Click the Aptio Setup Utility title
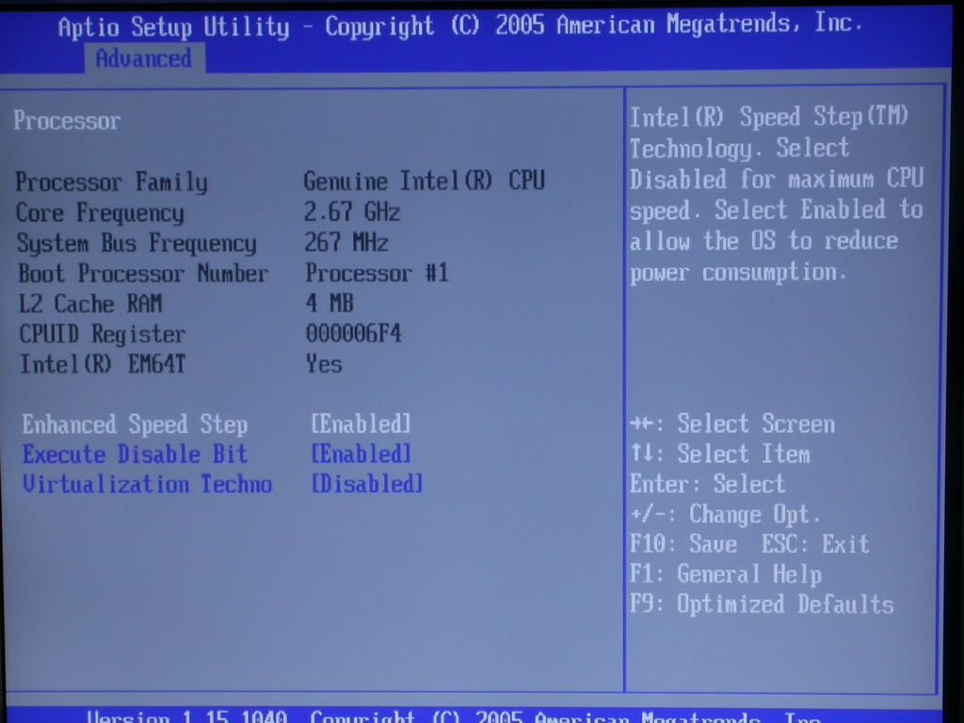Image resolution: width=964 pixels, height=723 pixels. [x=173, y=27]
